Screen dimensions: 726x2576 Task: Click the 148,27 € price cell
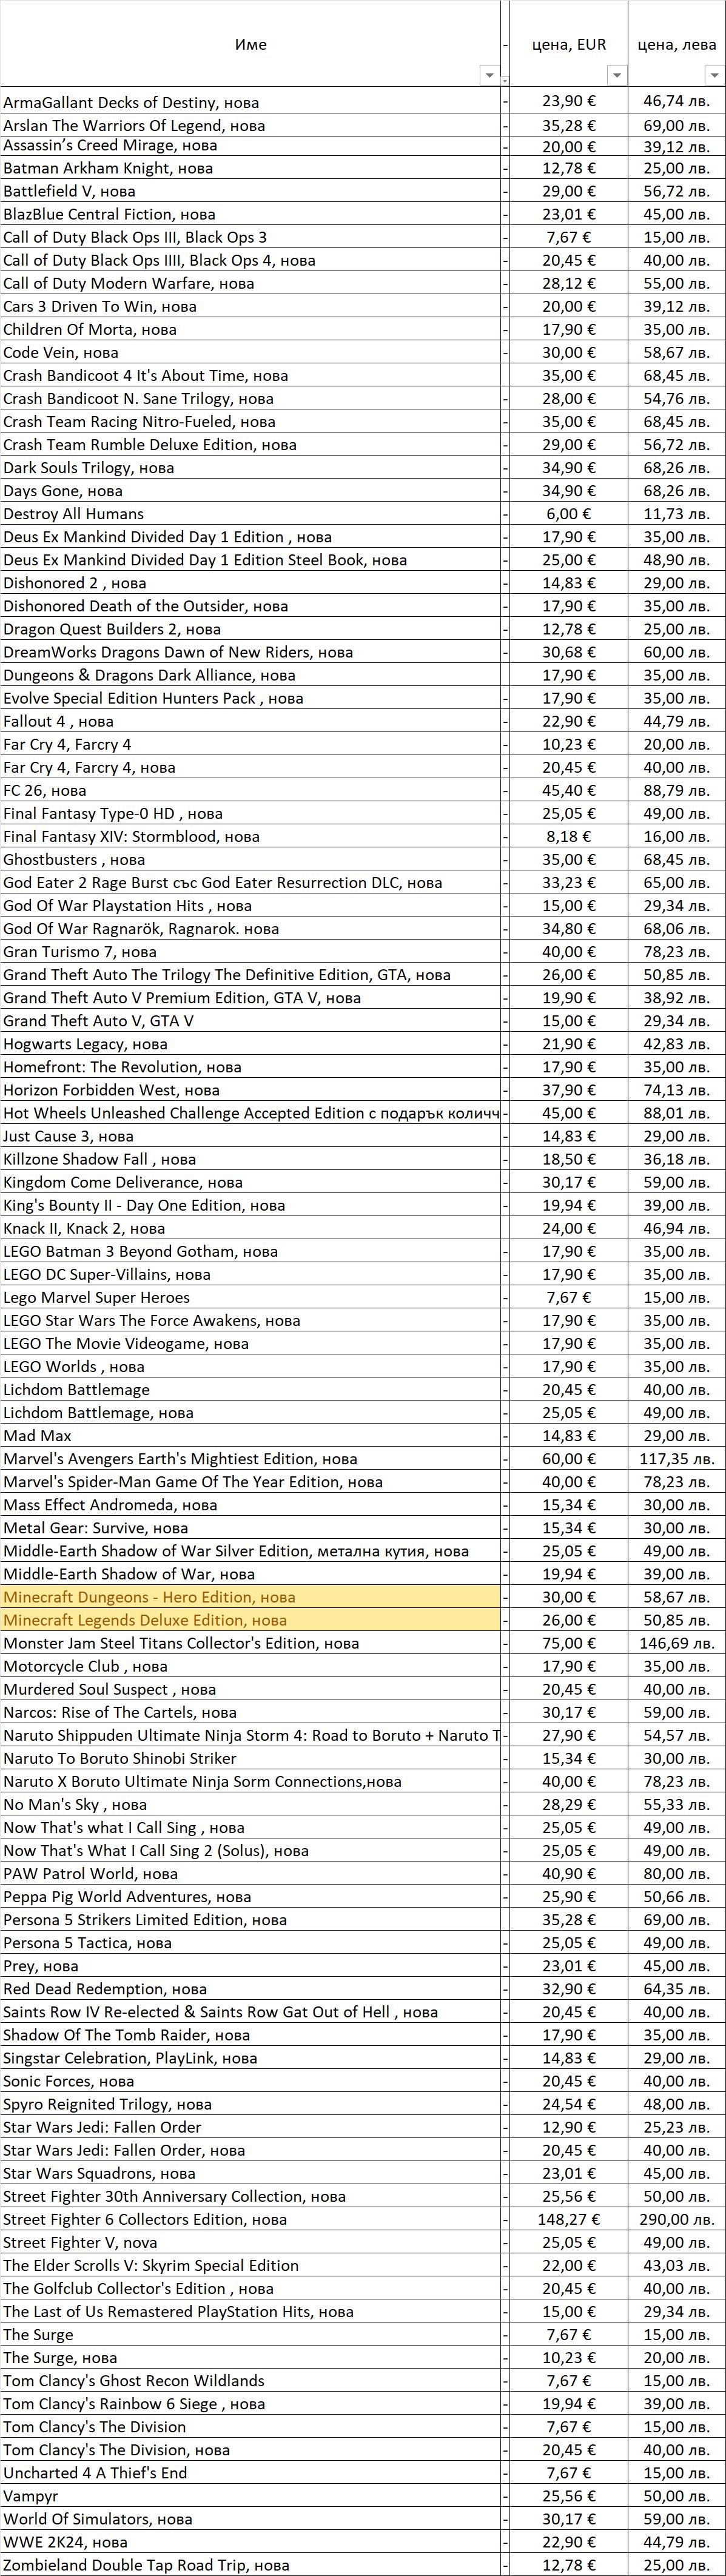568,2219
